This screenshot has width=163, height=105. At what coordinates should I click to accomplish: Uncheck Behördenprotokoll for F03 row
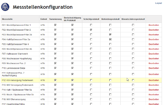[x=110, y=34]
